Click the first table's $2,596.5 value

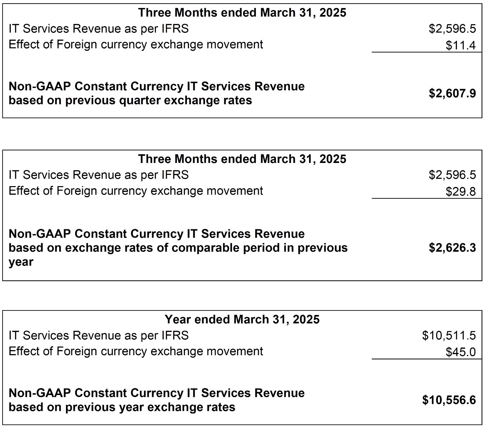[x=452, y=29]
